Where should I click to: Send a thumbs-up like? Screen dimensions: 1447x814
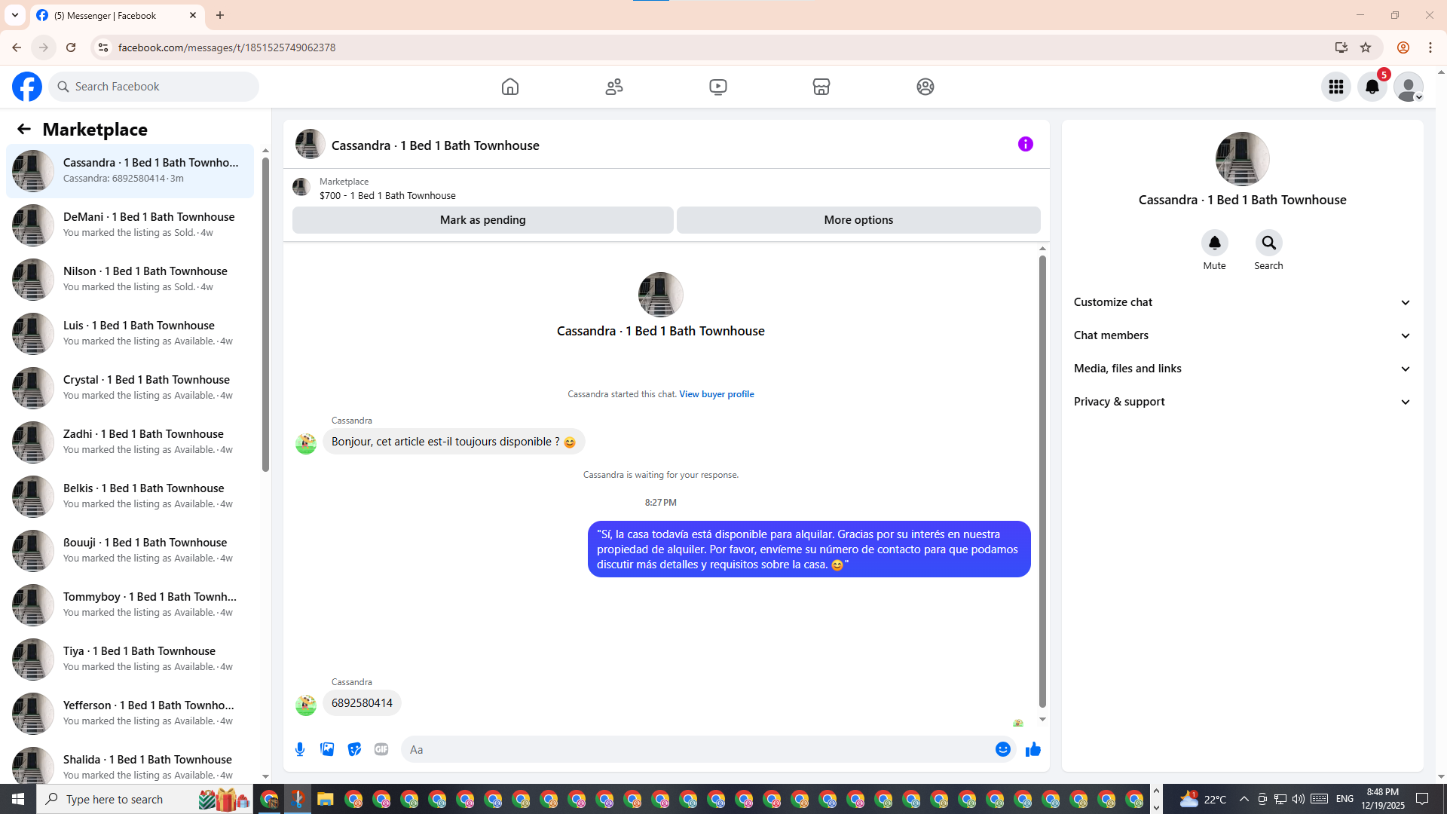tap(1032, 749)
